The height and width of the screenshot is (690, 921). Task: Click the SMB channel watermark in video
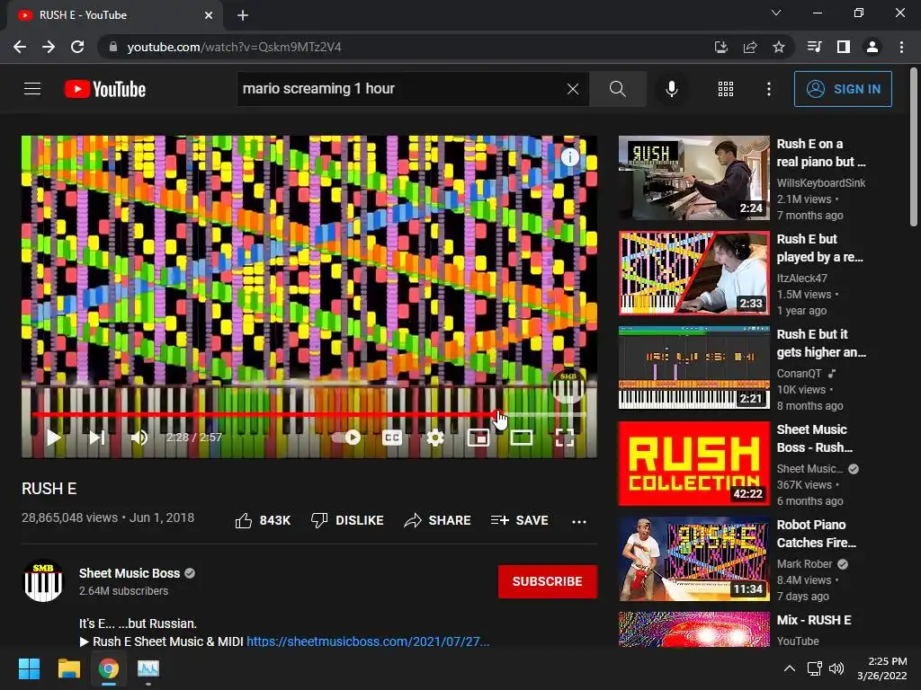click(x=568, y=386)
